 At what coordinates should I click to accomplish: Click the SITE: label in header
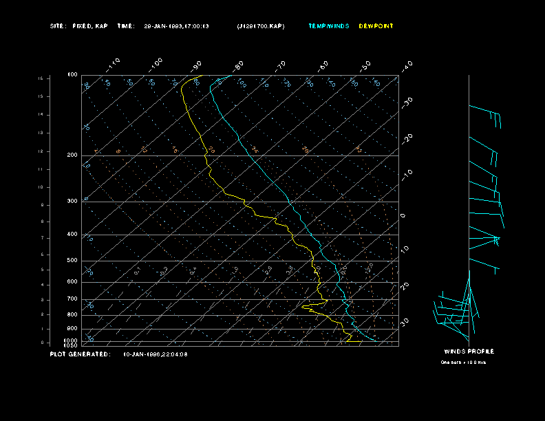(x=57, y=26)
